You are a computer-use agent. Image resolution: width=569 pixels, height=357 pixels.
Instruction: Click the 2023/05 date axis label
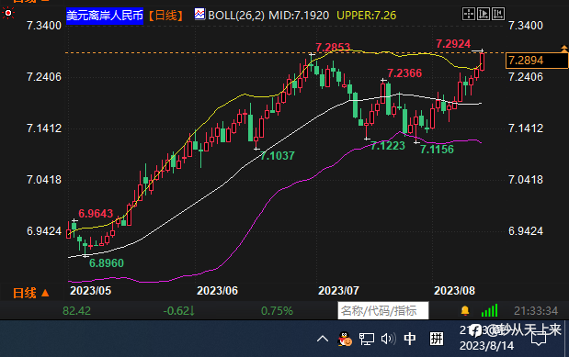[x=90, y=291]
